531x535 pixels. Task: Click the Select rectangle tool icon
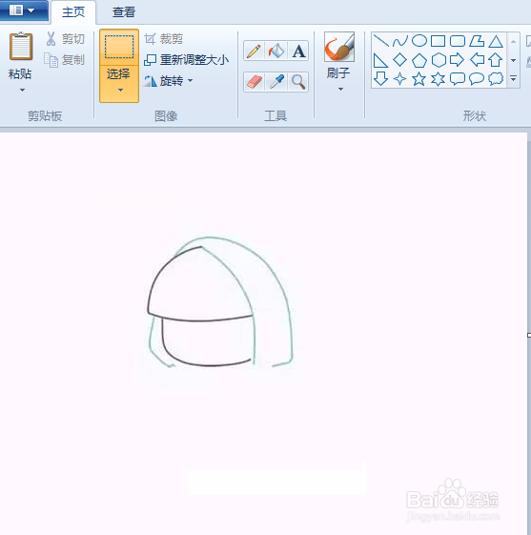119,47
